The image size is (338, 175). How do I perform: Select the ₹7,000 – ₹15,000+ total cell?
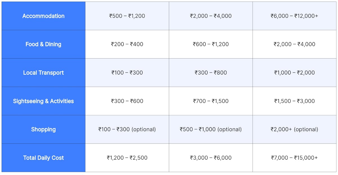(x=294, y=158)
